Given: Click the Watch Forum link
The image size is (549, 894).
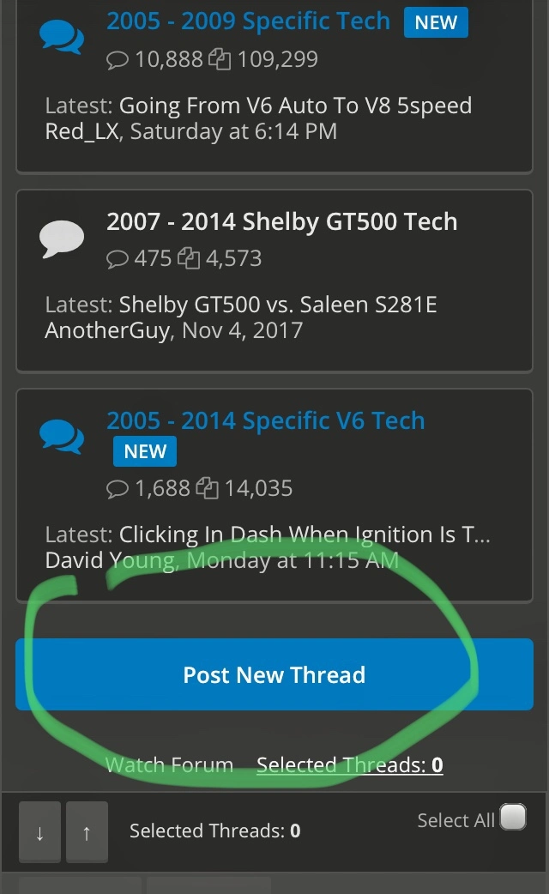Looking at the screenshot, I should tap(169, 764).
